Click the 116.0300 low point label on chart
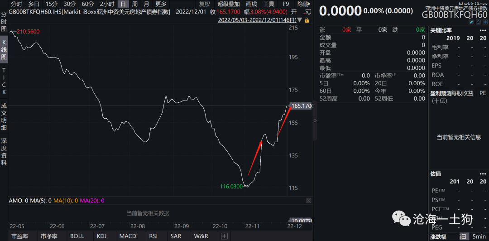489x241 pixels. coord(231,186)
